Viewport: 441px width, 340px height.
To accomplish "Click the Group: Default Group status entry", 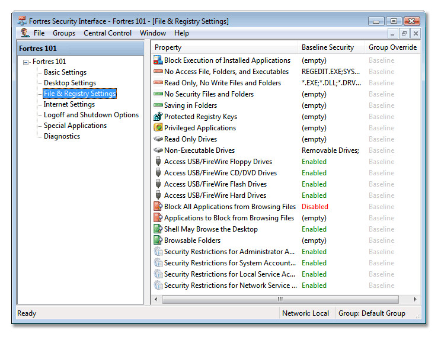I will (372, 313).
